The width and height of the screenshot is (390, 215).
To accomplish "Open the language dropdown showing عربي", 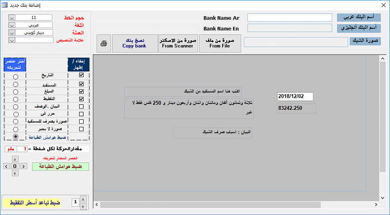I will pyautogui.click(x=12, y=25).
